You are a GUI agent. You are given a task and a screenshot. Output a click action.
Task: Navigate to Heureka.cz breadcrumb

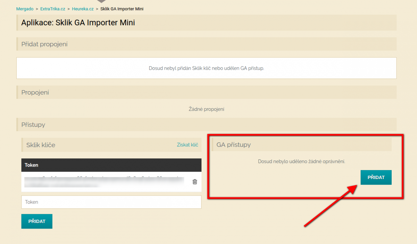pos(83,9)
